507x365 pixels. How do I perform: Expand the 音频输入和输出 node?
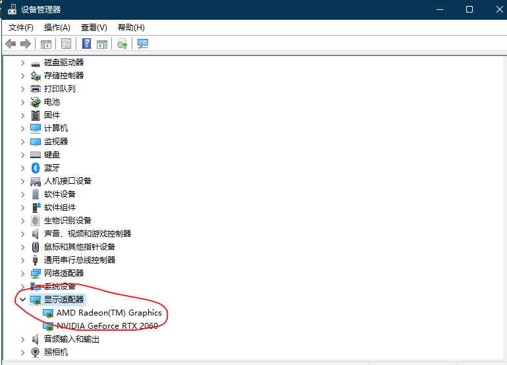(x=22, y=339)
